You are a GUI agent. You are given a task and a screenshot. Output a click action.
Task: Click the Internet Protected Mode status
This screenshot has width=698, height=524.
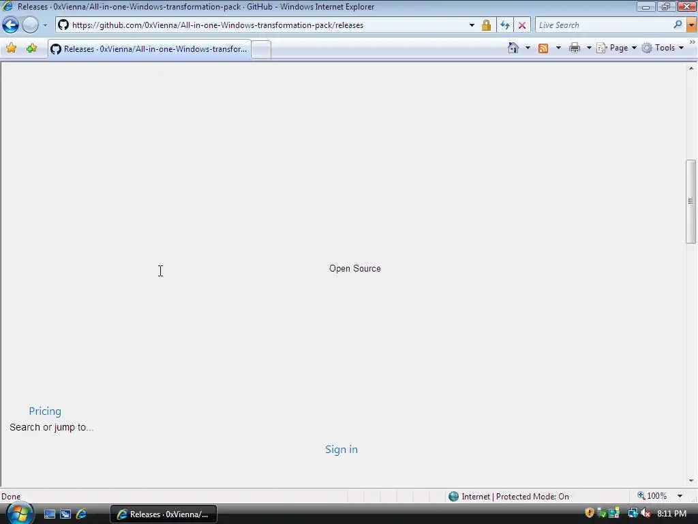click(515, 497)
